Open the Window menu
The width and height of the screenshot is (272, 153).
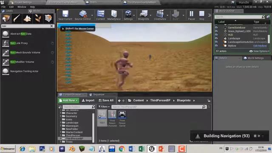(x=22, y=7)
